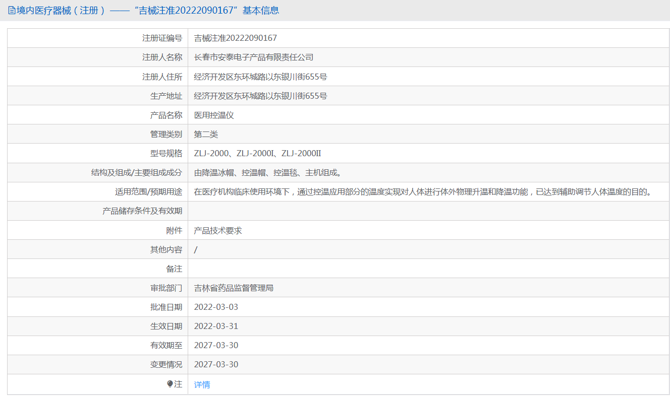Click the 变更情况 row label
The image size is (670, 396).
click(x=166, y=364)
